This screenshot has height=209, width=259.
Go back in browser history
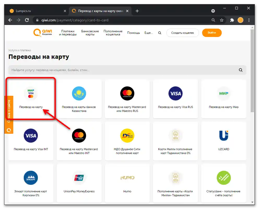10,20
